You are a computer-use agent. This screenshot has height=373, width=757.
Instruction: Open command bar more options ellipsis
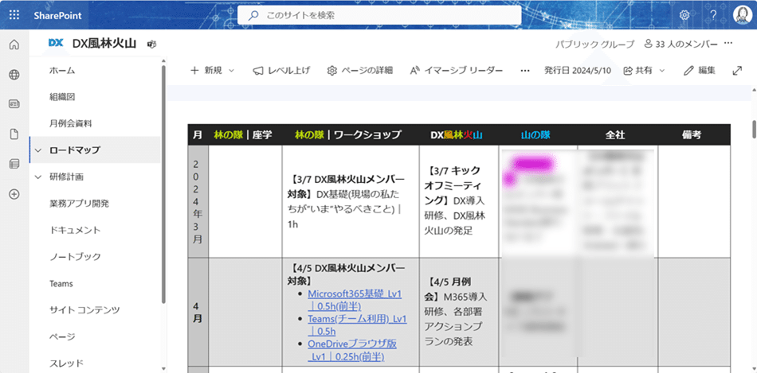tap(525, 70)
